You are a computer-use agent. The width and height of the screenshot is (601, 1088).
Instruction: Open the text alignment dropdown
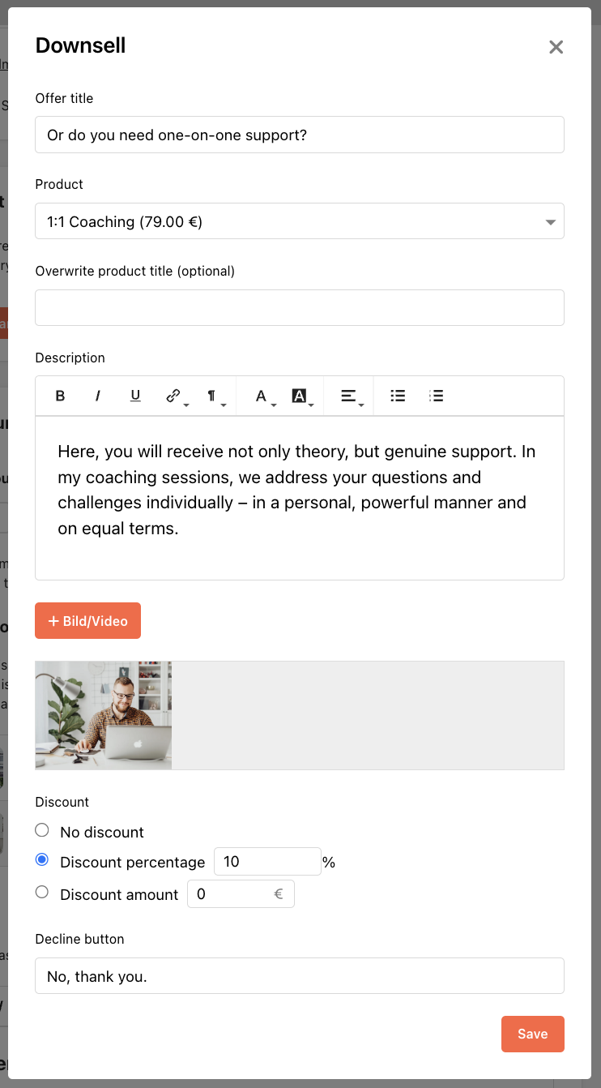[351, 396]
